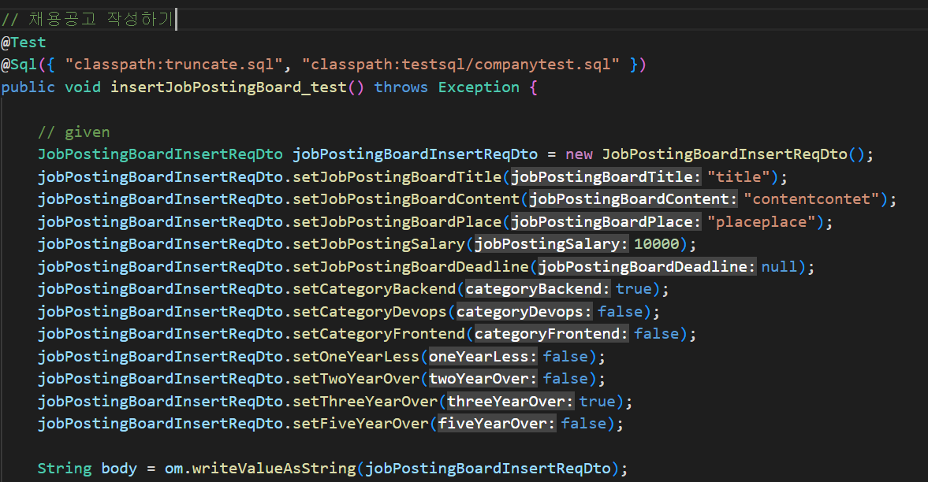This screenshot has height=482, width=928.
Task: Click the jobPostingBoardTitle: parameter hint
Action: (606, 177)
